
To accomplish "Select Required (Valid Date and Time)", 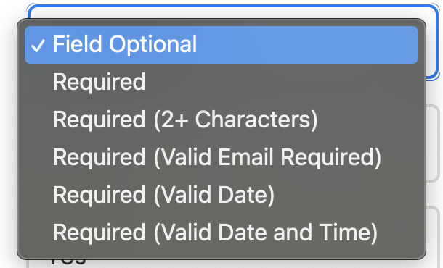I will click(221, 233).
